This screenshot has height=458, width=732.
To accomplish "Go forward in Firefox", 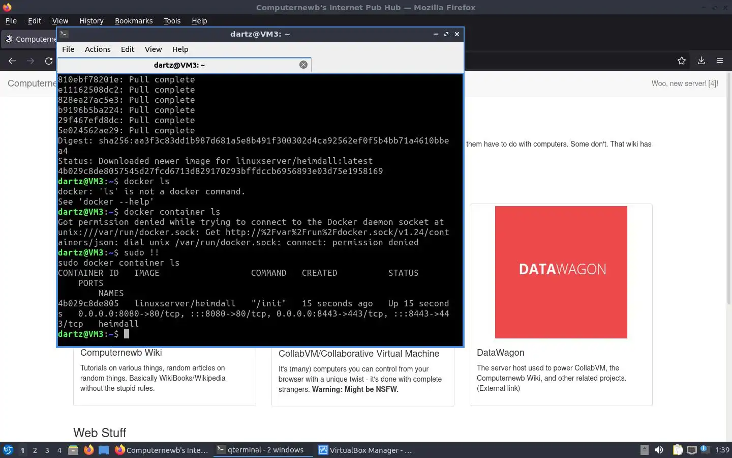I will (x=30, y=61).
